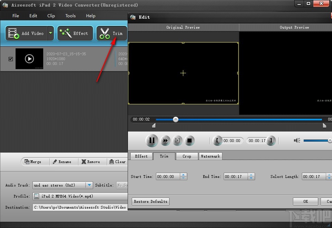The width and height of the screenshot is (332, 228).
Task: Select the file name 2020-07-23_15-15-35 text
Action: click(66, 54)
